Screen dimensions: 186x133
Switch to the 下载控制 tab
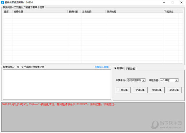point(130,68)
